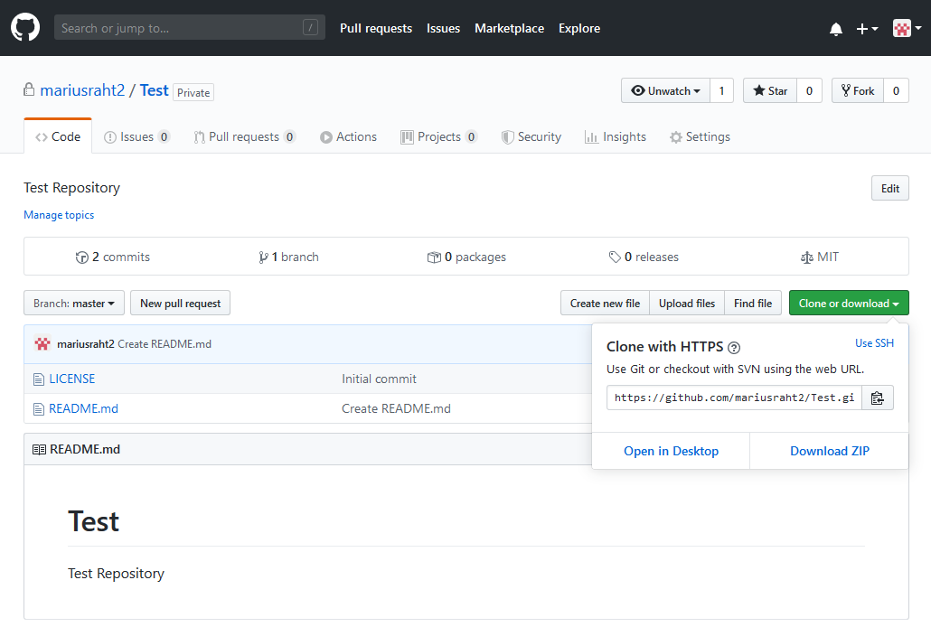931x627 pixels.
Task: Open in Desktop
Action: [x=671, y=451]
